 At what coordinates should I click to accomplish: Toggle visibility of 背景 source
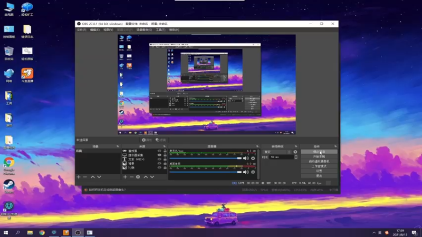[x=159, y=163]
